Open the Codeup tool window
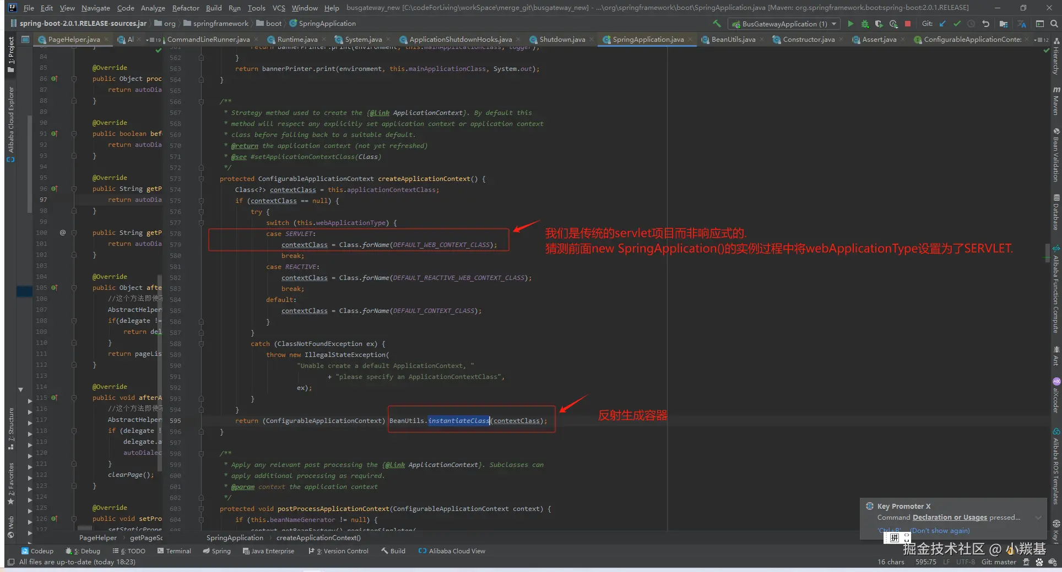1062x572 pixels. point(37,551)
